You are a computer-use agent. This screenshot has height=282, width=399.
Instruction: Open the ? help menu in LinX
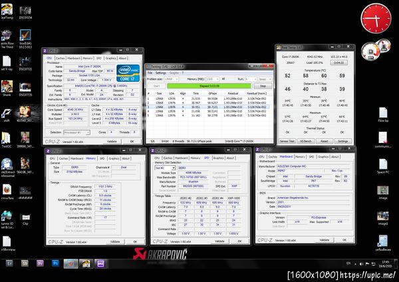click(x=182, y=72)
